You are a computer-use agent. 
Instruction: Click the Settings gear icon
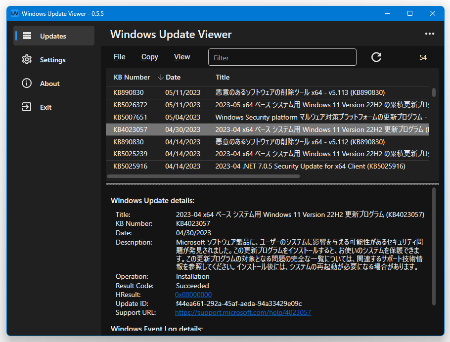click(x=27, y=60)
